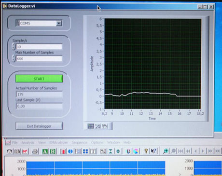Select the green A toolbar icon
This screenshot has height=176, width=222.
tap(45, 151)
